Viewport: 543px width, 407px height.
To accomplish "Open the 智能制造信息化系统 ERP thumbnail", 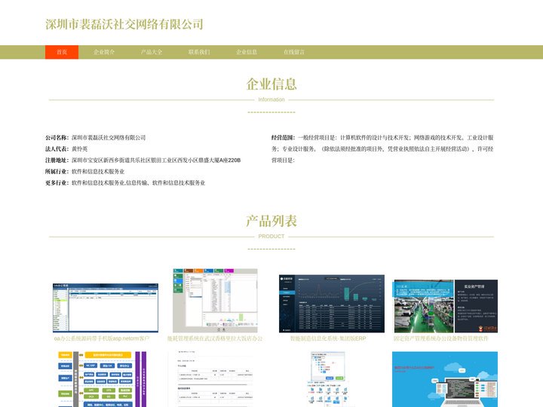I will point(332,304).
